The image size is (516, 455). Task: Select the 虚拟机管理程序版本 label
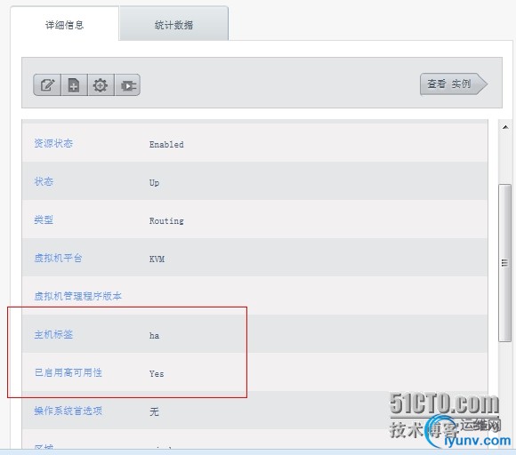point(78,296)
